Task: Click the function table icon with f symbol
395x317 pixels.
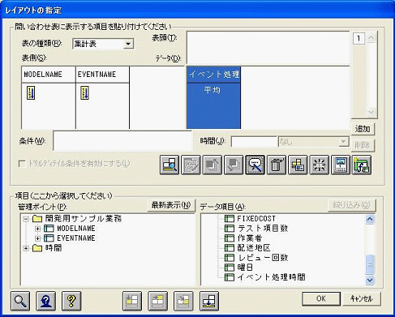Action: coord(362,165)
